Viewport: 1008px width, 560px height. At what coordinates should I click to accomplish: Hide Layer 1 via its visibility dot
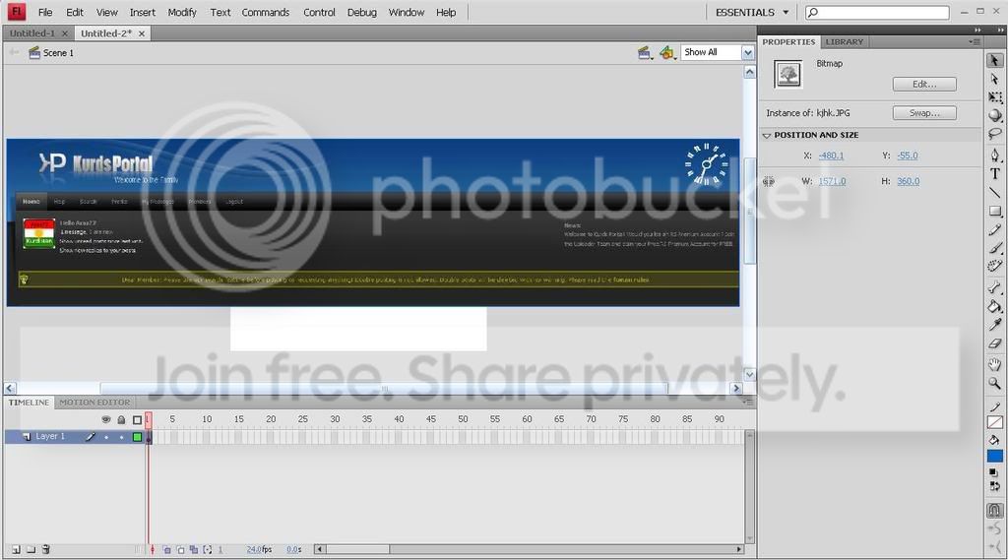click(106, 437)
